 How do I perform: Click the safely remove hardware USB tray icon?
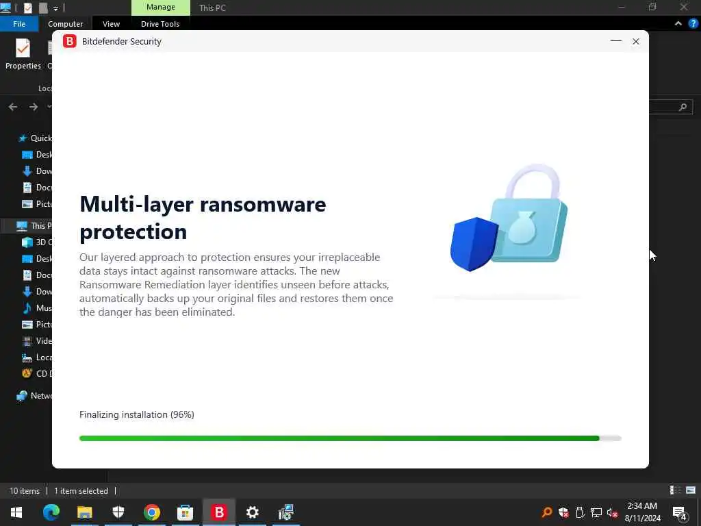coord(580,512)
